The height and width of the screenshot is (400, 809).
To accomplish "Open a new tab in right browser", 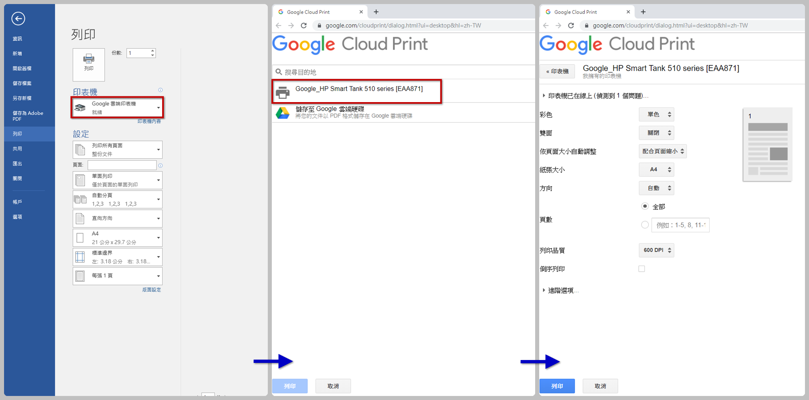I will (x=643, y=12).
